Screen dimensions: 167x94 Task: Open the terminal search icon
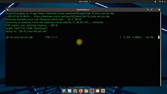(148, 10)
